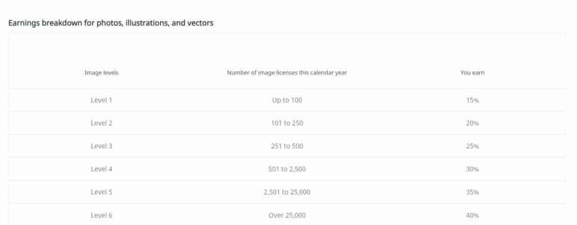The image size is (577, 225).
Task: Click the 40% earnings value
Action: click(472, 215)
